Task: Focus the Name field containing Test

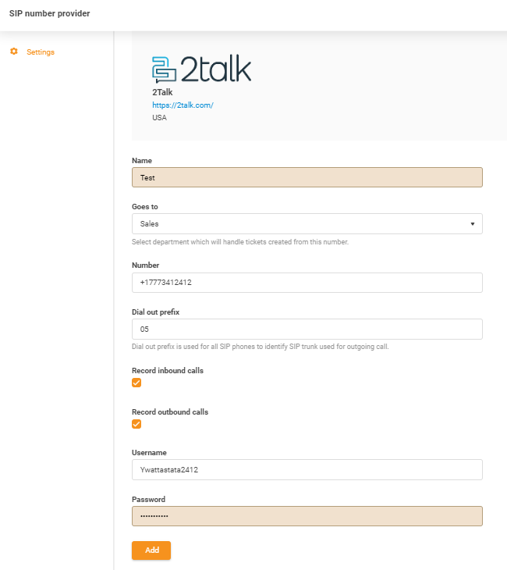Action: tap(307, 177)
